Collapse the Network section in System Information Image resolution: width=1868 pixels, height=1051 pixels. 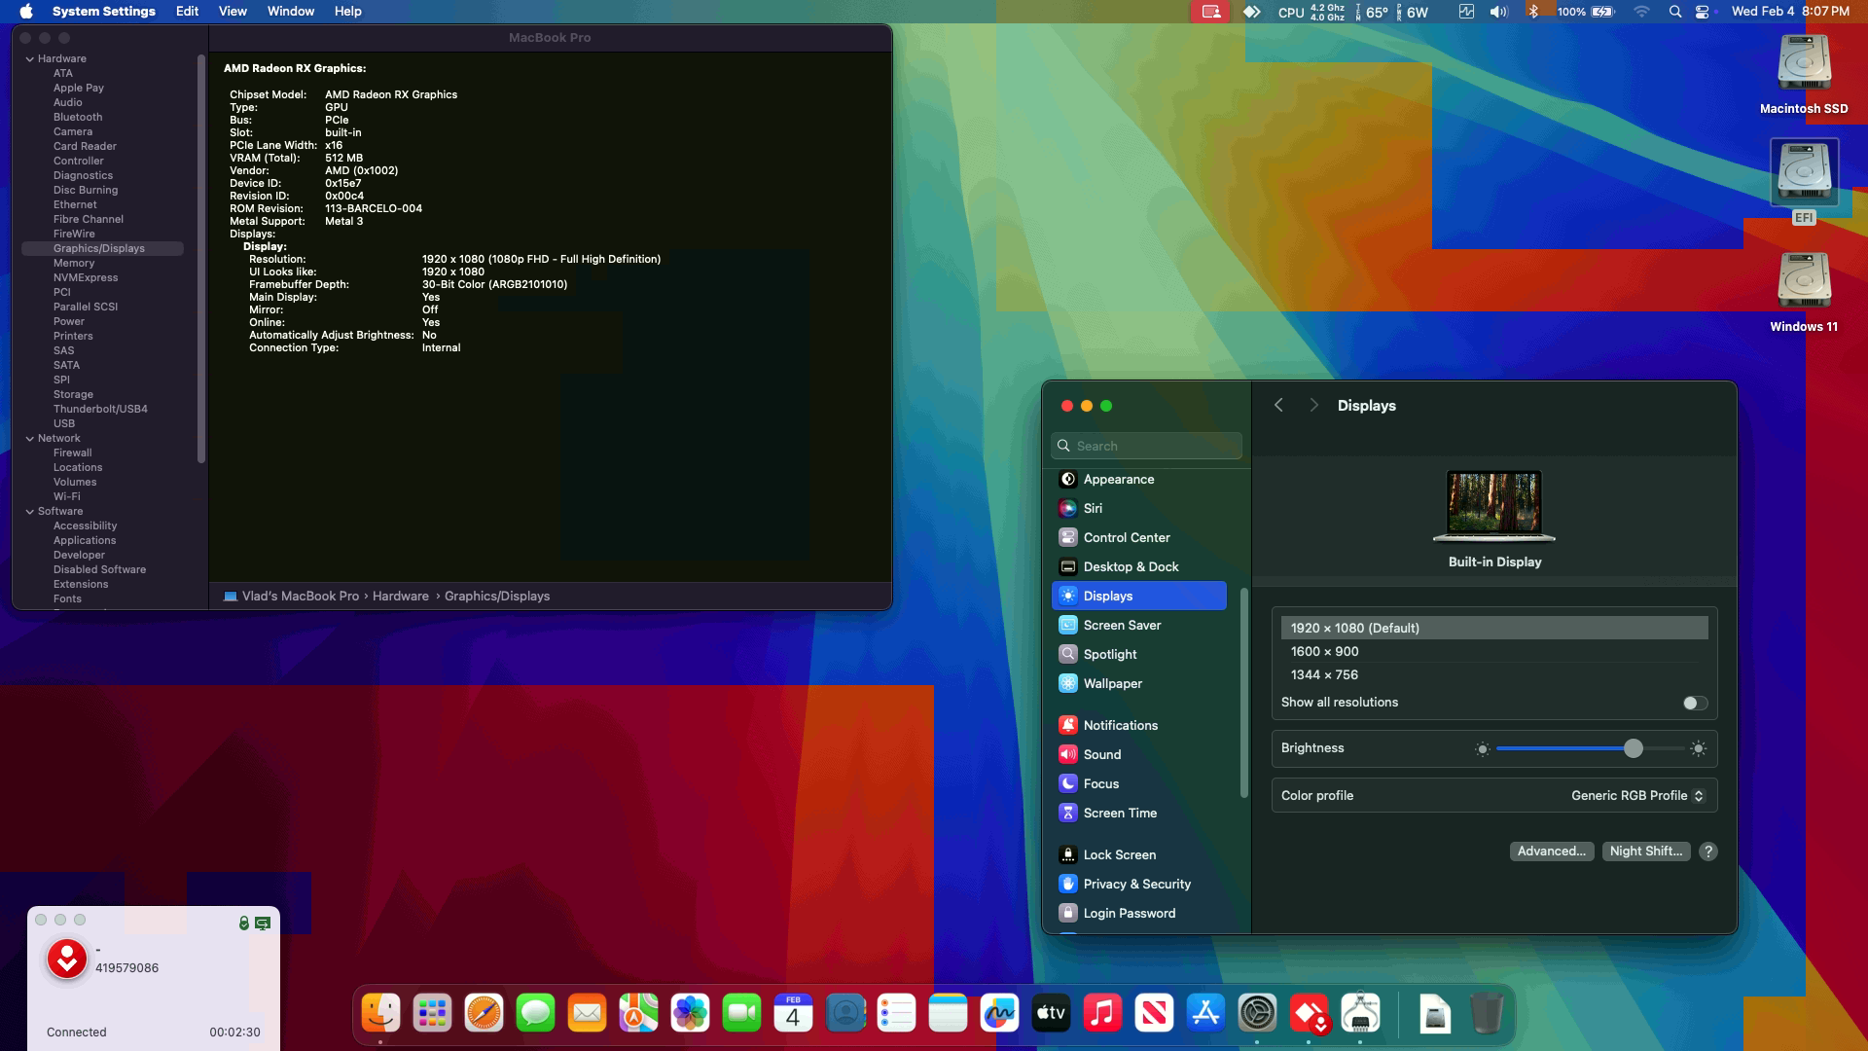(30, 438)
